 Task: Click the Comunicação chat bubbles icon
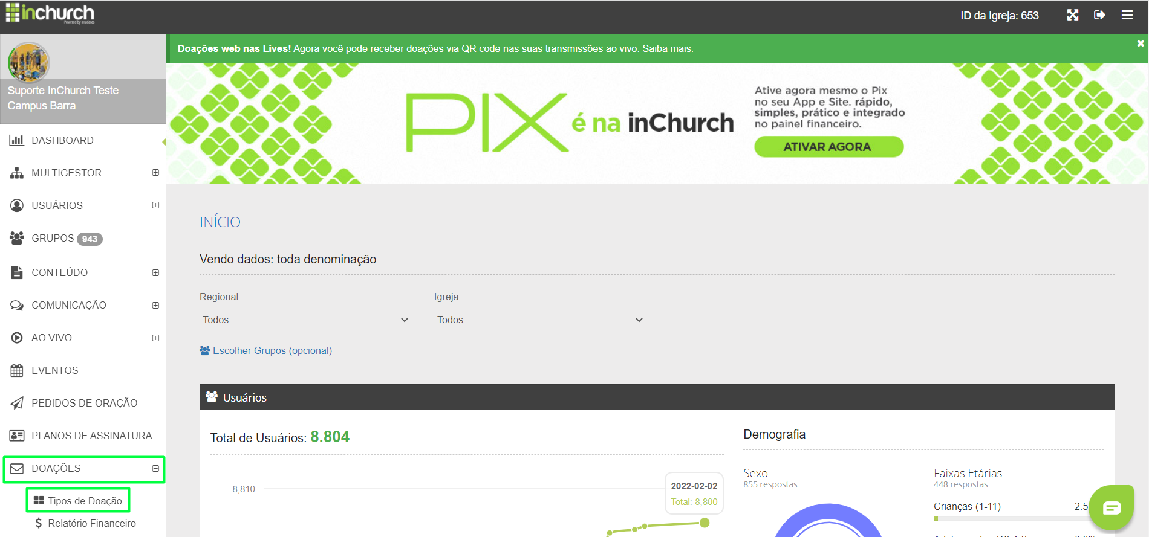pos(17,305)
